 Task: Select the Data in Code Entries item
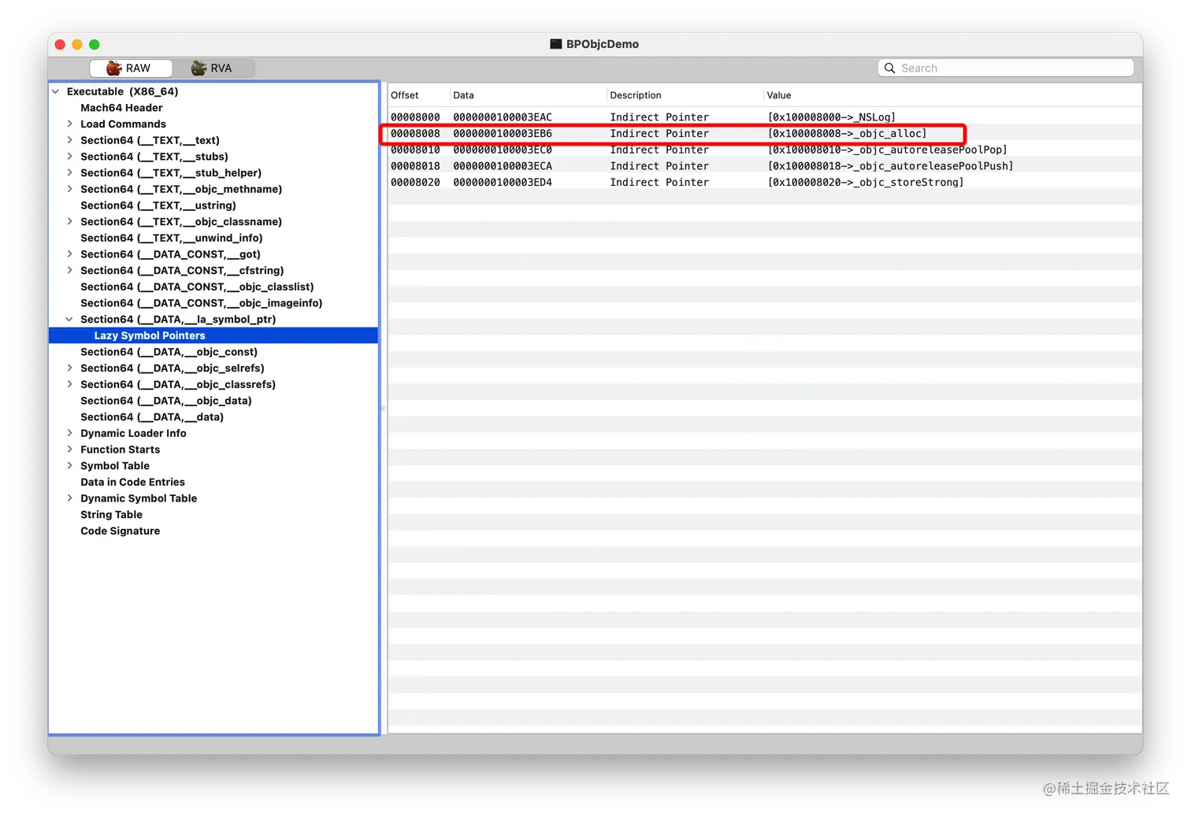[x=132, y=482]
